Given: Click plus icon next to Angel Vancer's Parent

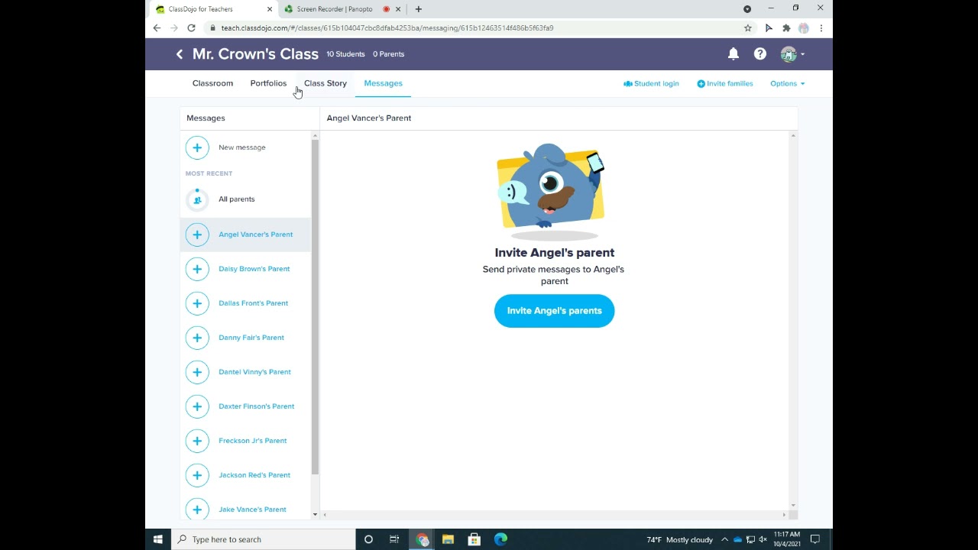Looking at the screenshot, I should [197, 235].
